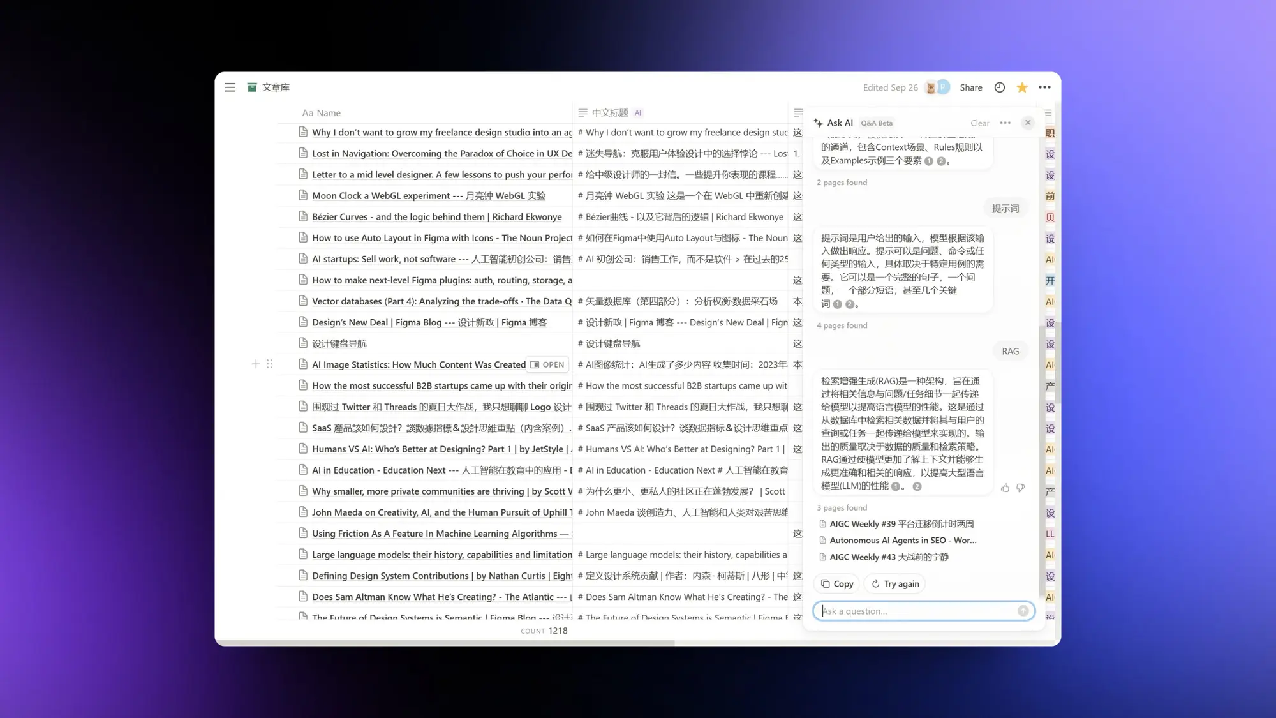
Task: Click page icon of Bézier Curves row
Action: coord(303,216)
